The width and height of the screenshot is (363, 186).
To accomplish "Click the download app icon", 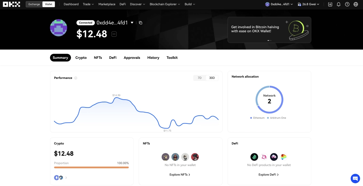I will (x=330, y=4).
